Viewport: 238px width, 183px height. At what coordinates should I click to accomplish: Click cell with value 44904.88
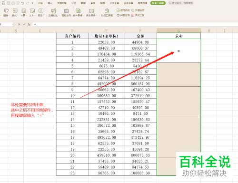140,42
